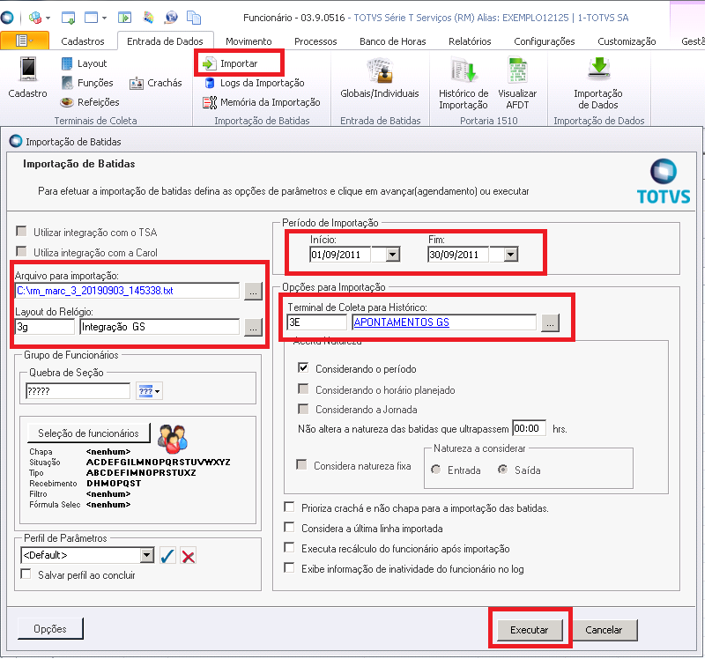The width and height of the screenshot is (712, 659).
Task: Open the Customização tab
Action: click(627, 41)
